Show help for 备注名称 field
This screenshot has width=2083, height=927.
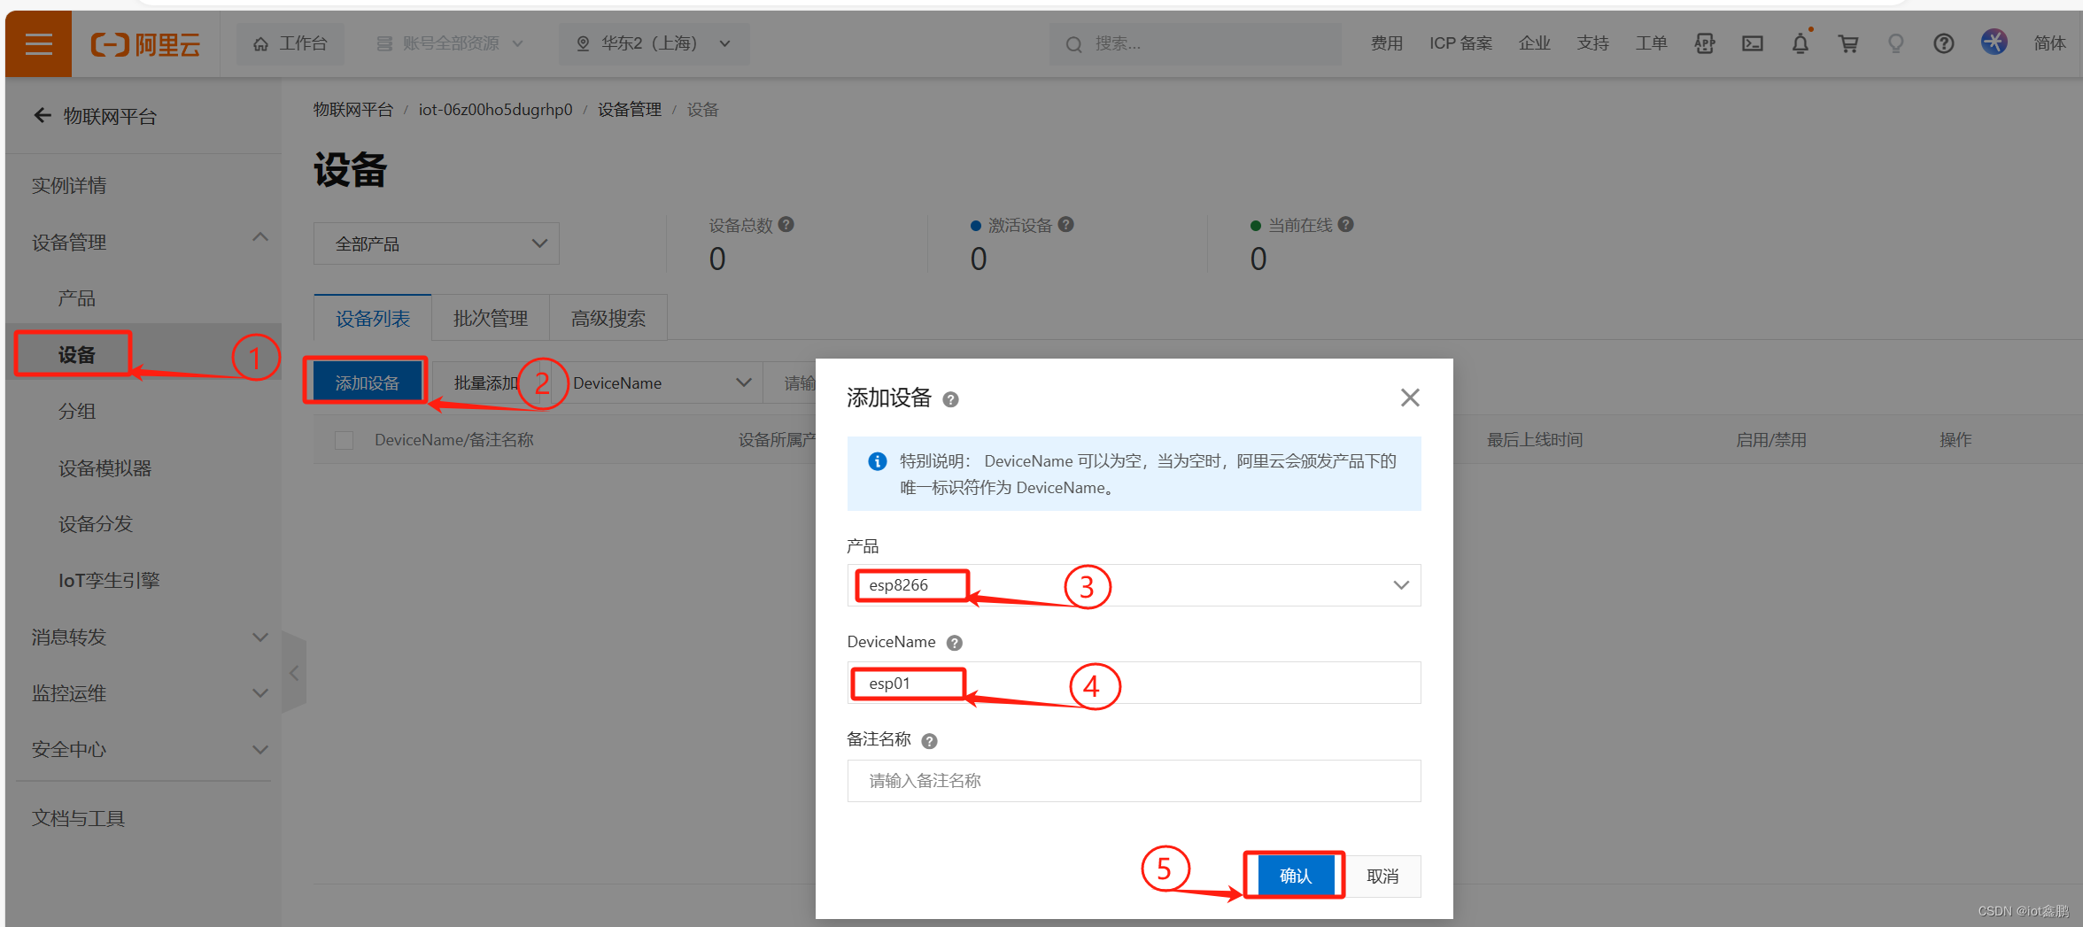929,741
